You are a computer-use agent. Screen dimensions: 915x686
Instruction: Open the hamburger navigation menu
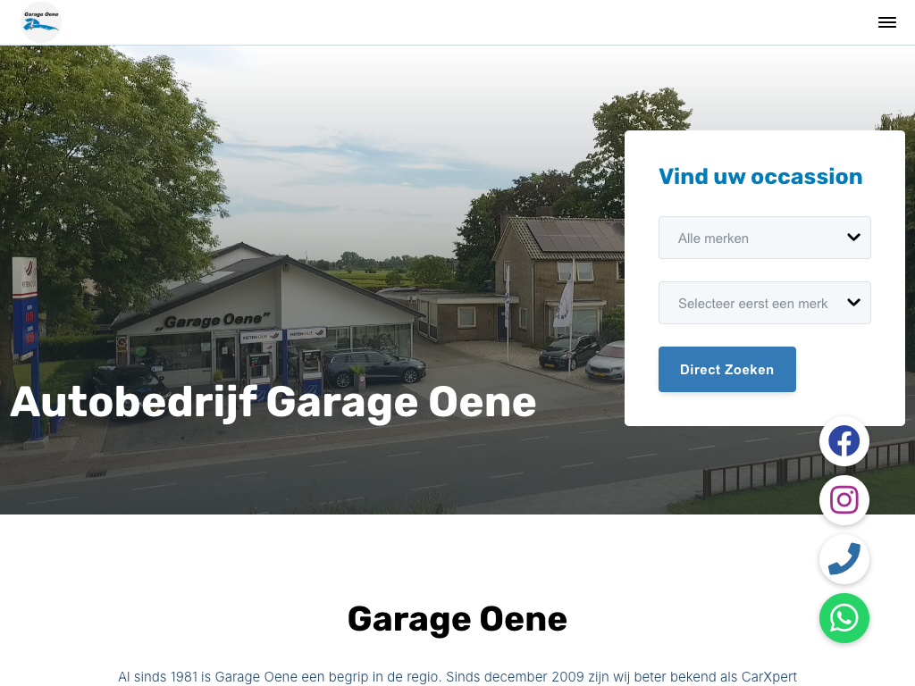(886, 22)
